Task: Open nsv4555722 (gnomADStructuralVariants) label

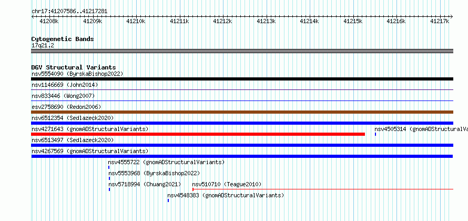Action: 166,162
